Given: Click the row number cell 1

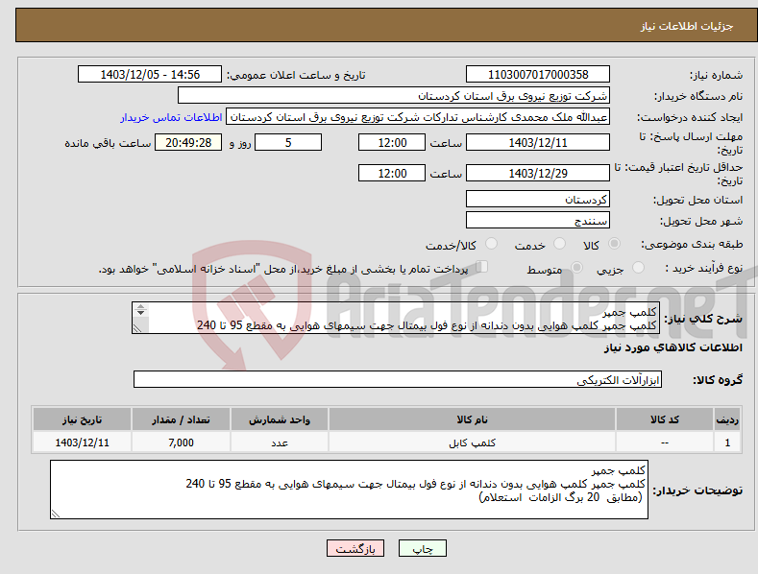Looking at the screenshot, I should point(727,442).
